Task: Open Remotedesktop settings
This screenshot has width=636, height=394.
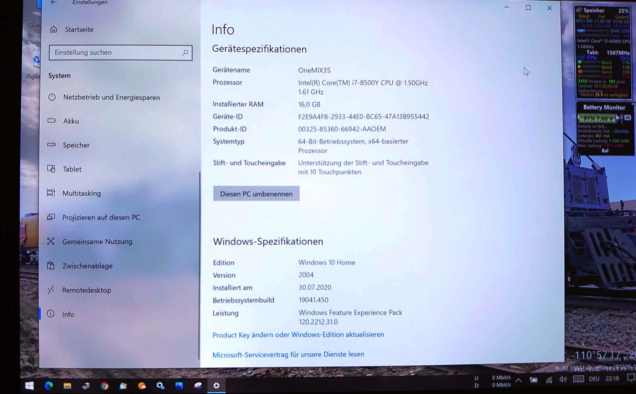Action: pos(87,290)
